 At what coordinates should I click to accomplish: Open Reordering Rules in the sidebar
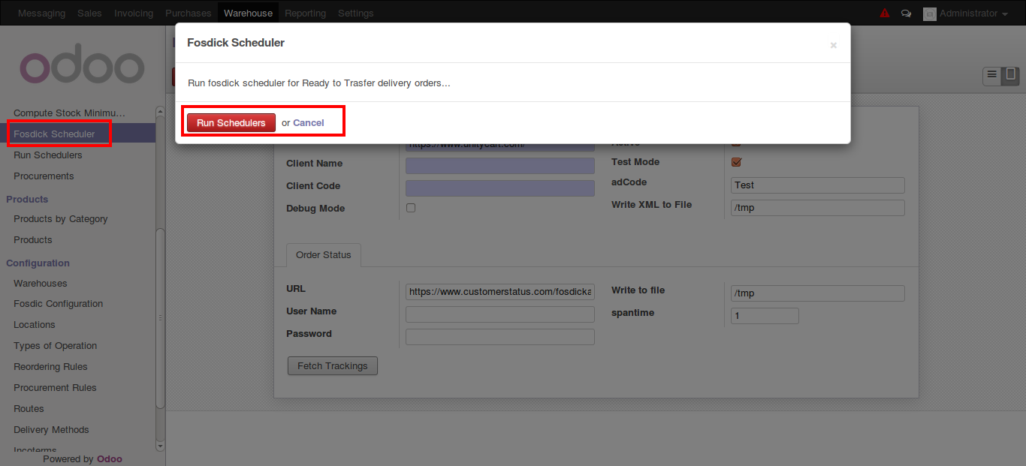coord(50,367)
